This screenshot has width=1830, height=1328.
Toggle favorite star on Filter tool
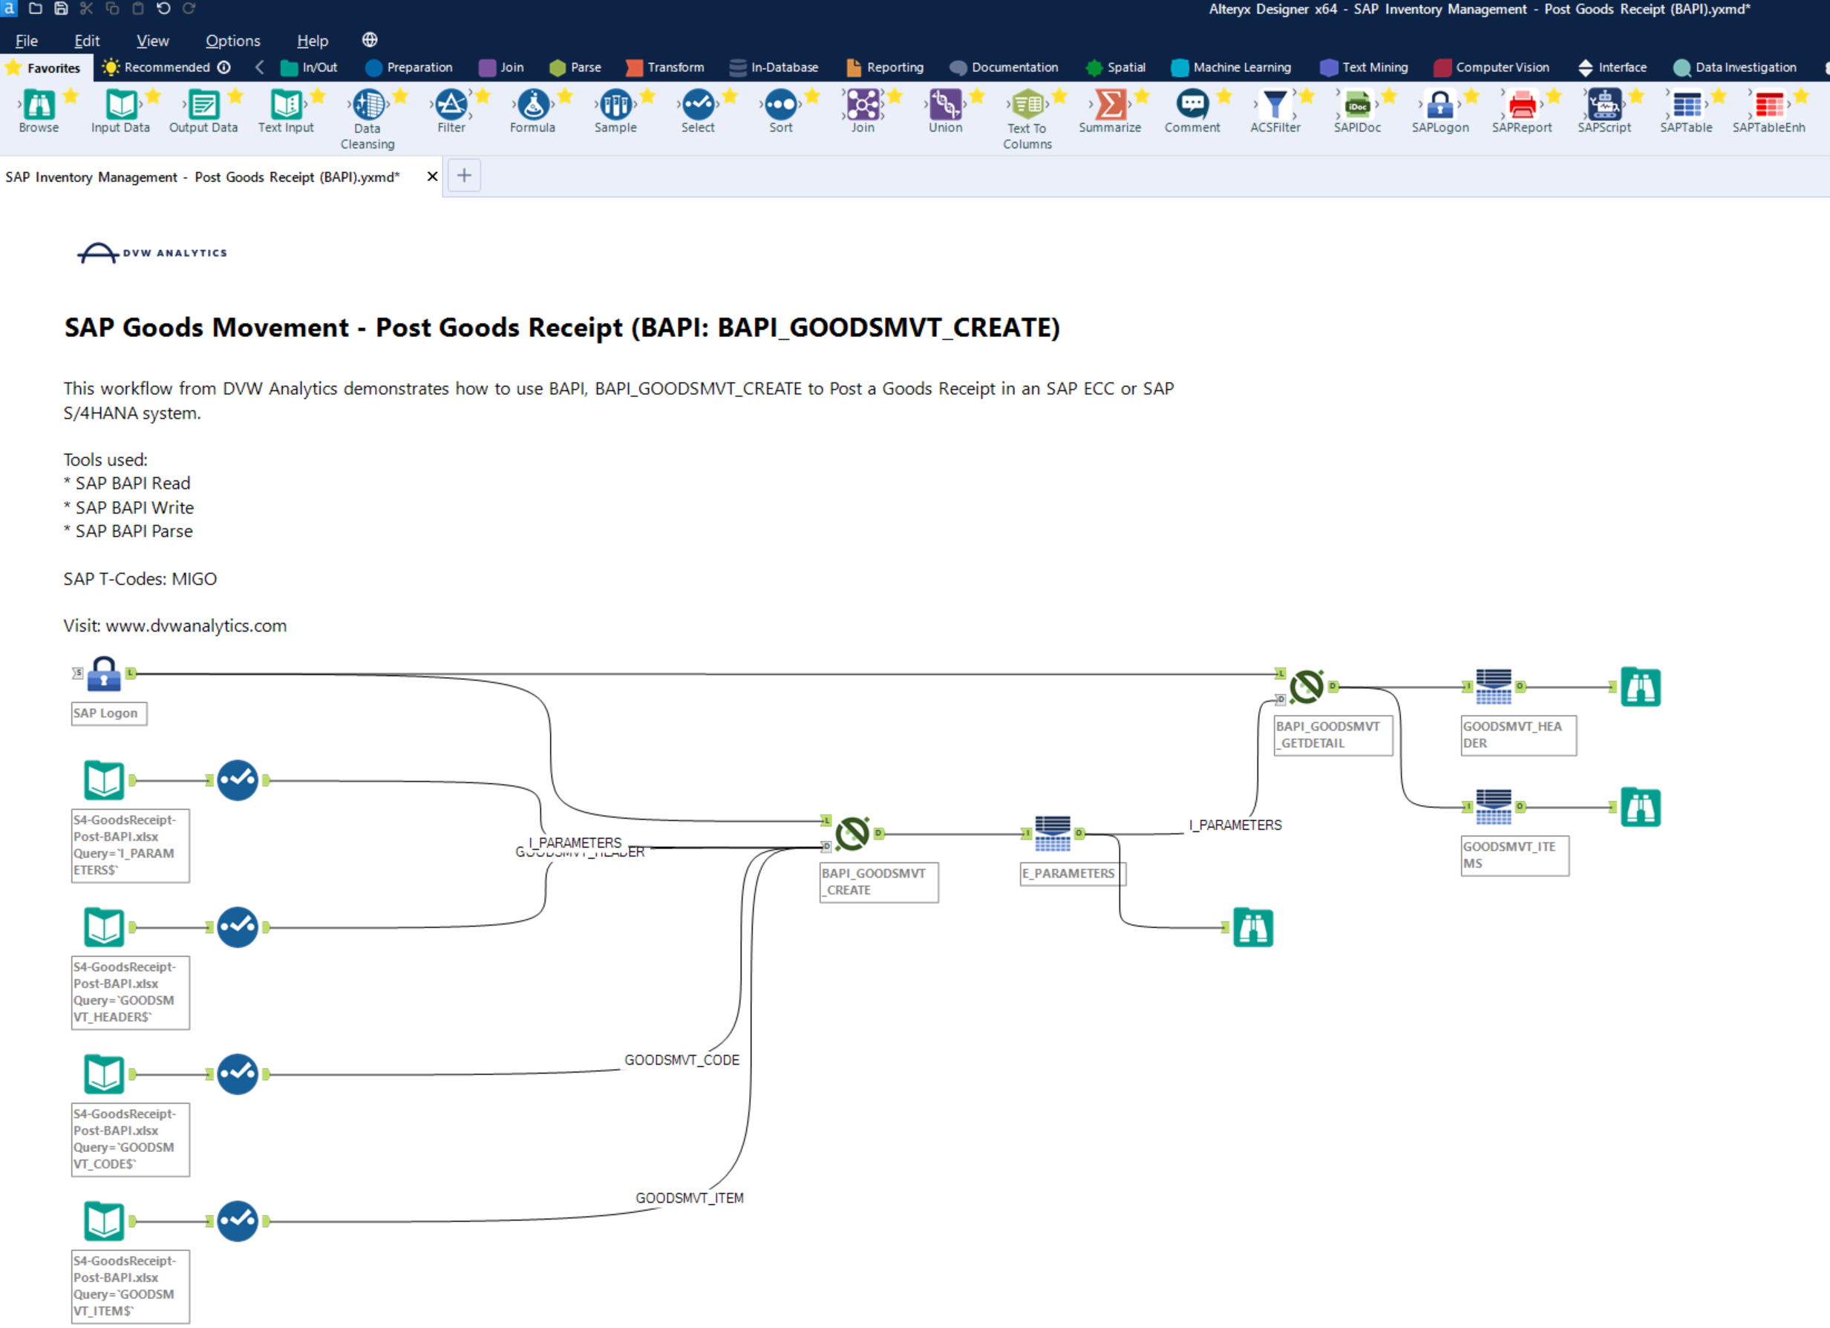click(483, 97)
